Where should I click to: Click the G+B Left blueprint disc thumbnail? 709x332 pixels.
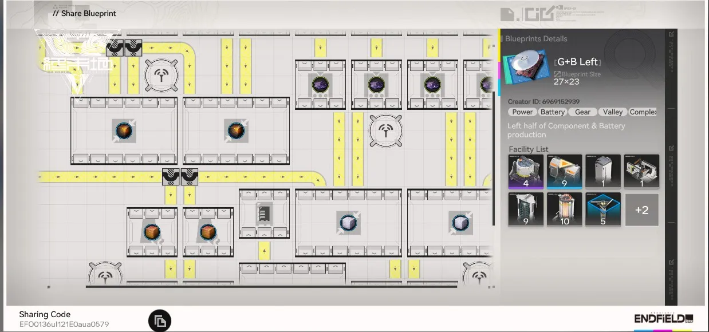524,72
